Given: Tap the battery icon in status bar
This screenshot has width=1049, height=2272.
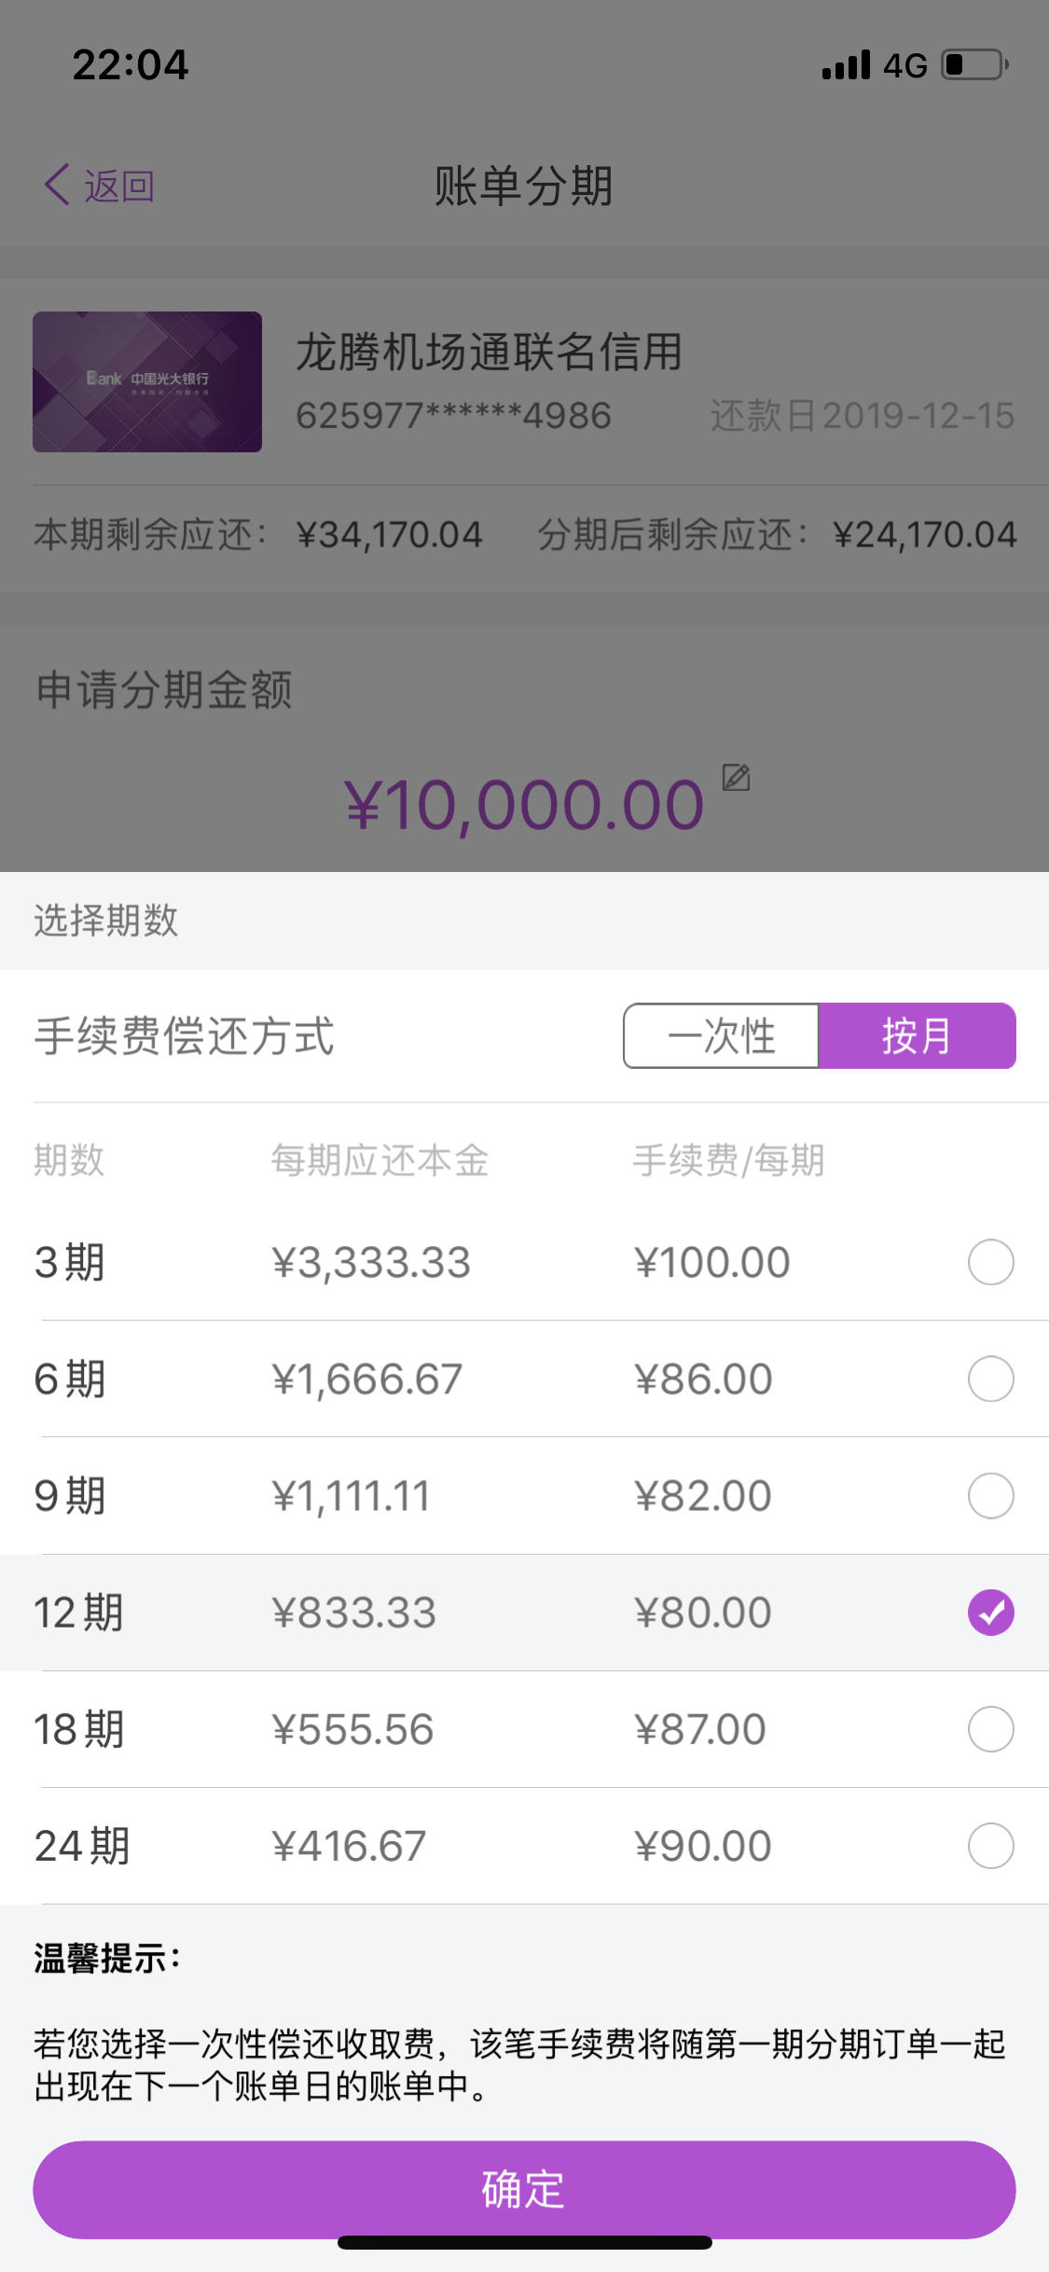Looking at the screenshot, I should pyautogui.click(x=974, y=65).
